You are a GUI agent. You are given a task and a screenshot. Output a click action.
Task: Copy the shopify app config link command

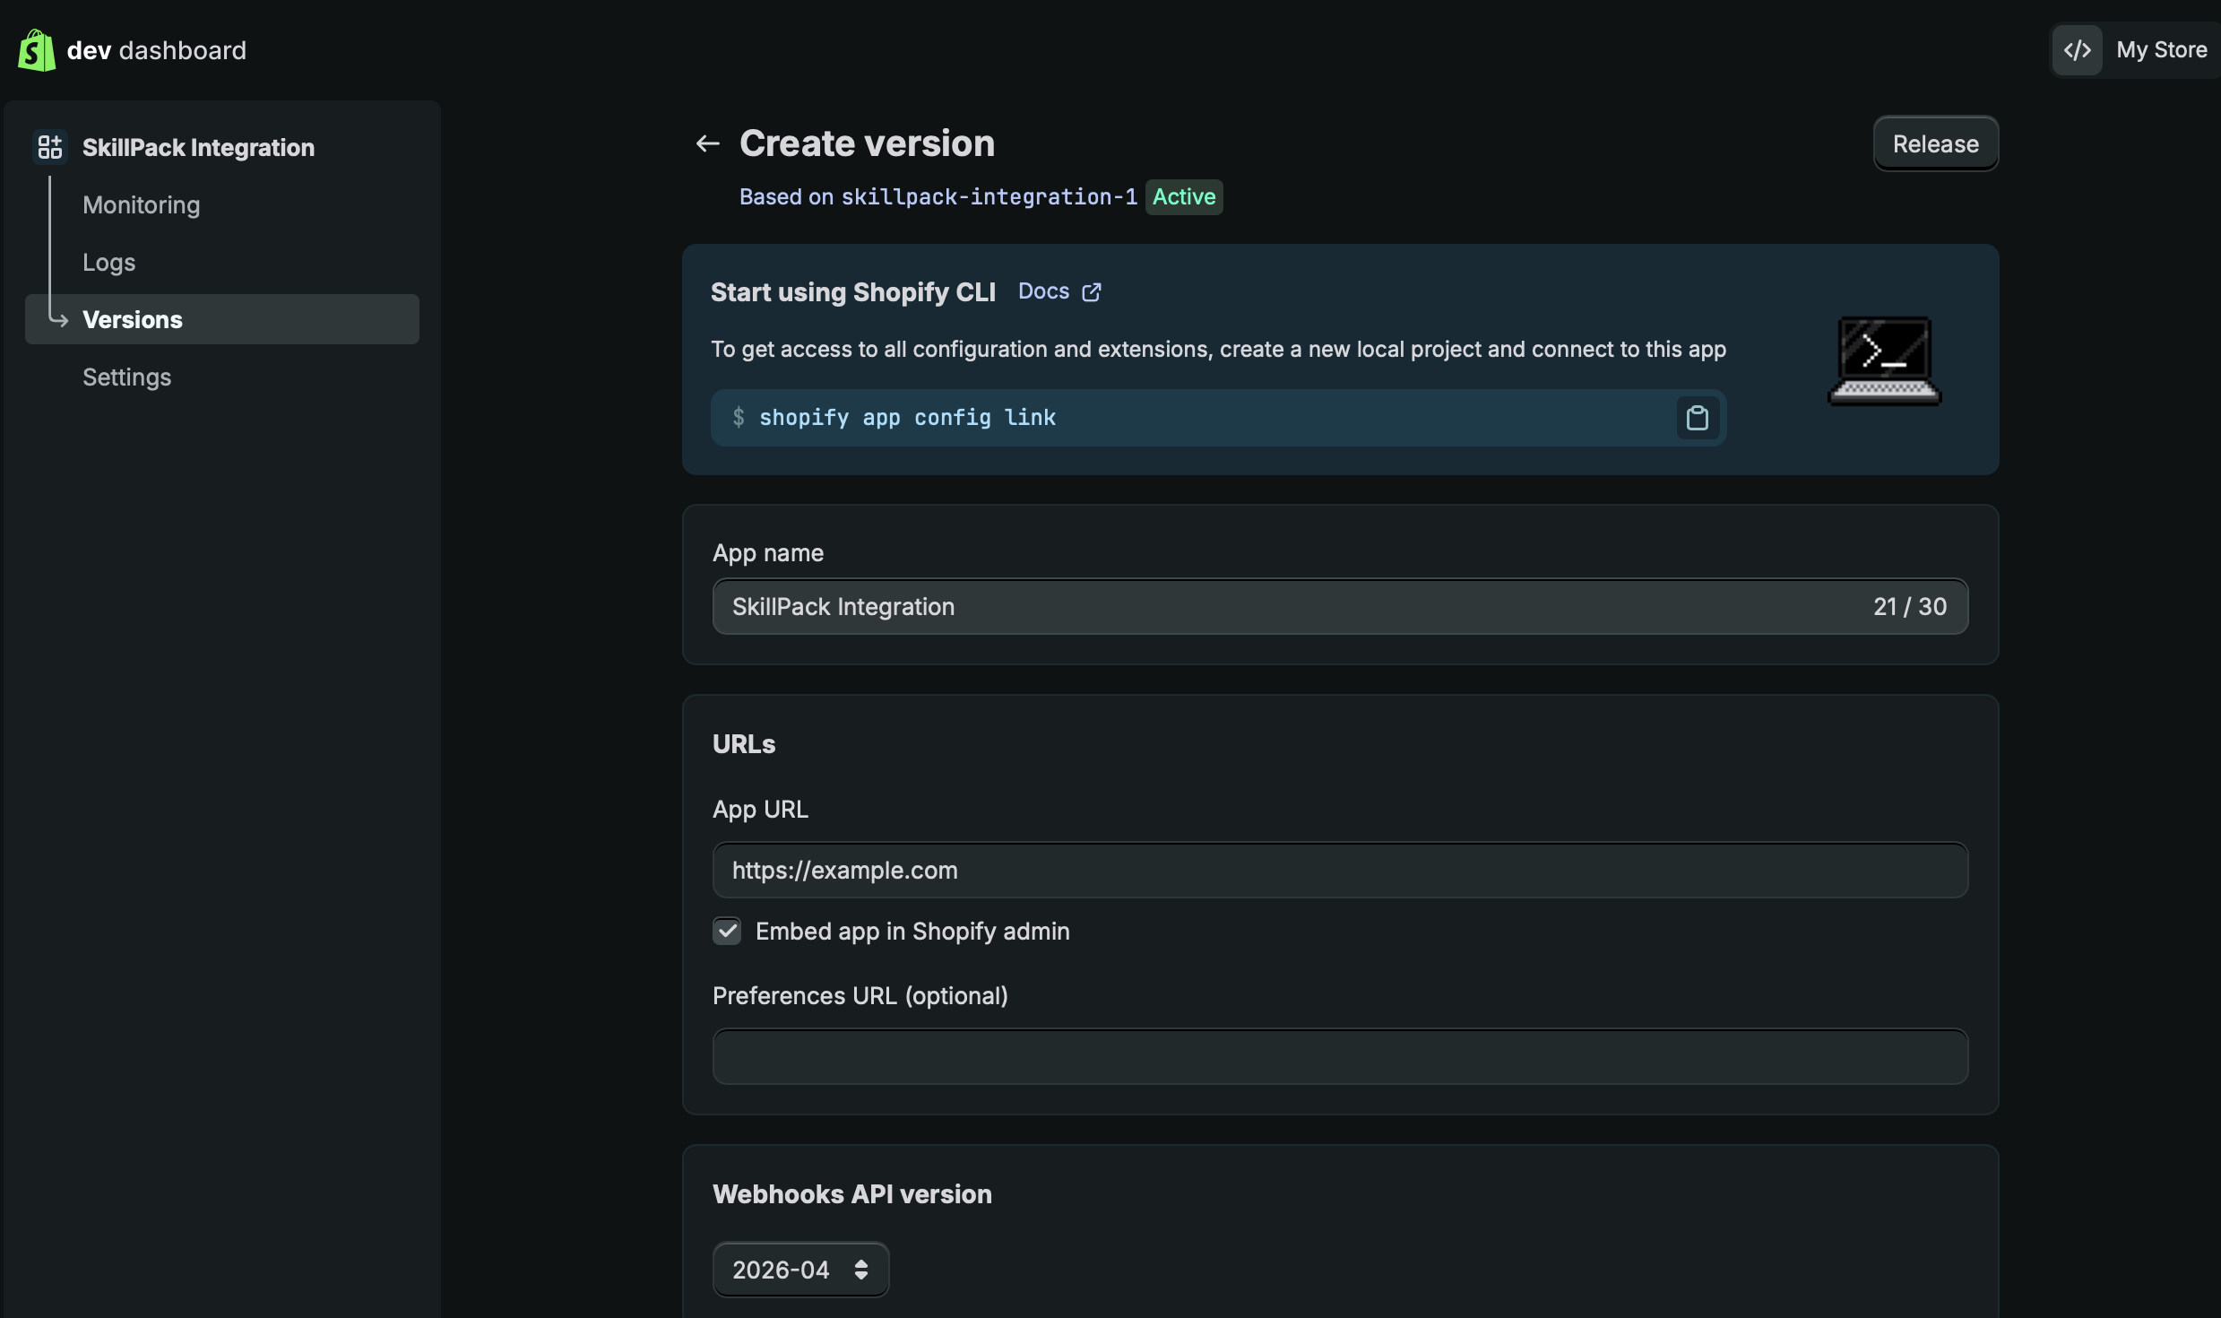(1698, 418)
